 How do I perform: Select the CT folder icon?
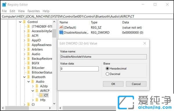(41, 95)
